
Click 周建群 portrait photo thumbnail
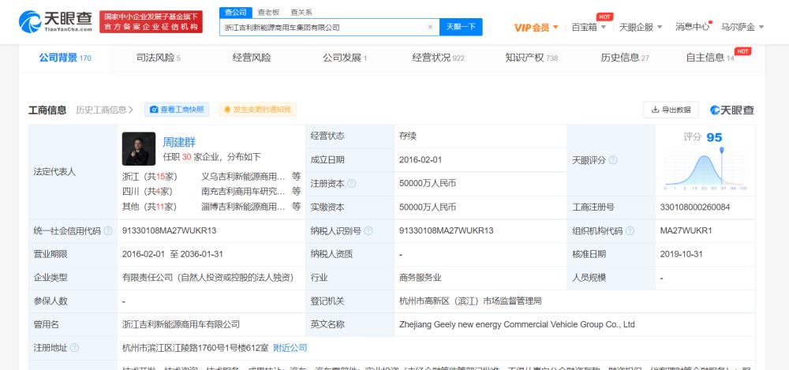click(138, 148)
